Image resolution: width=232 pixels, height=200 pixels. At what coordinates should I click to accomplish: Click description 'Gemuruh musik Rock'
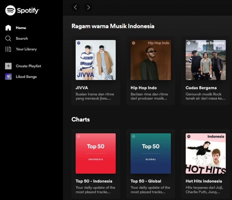[x=203, y=94]
